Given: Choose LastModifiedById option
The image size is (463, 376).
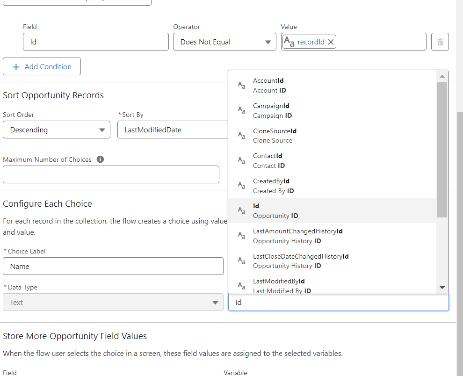Looking at the screenshot, I should pos(333,284).
